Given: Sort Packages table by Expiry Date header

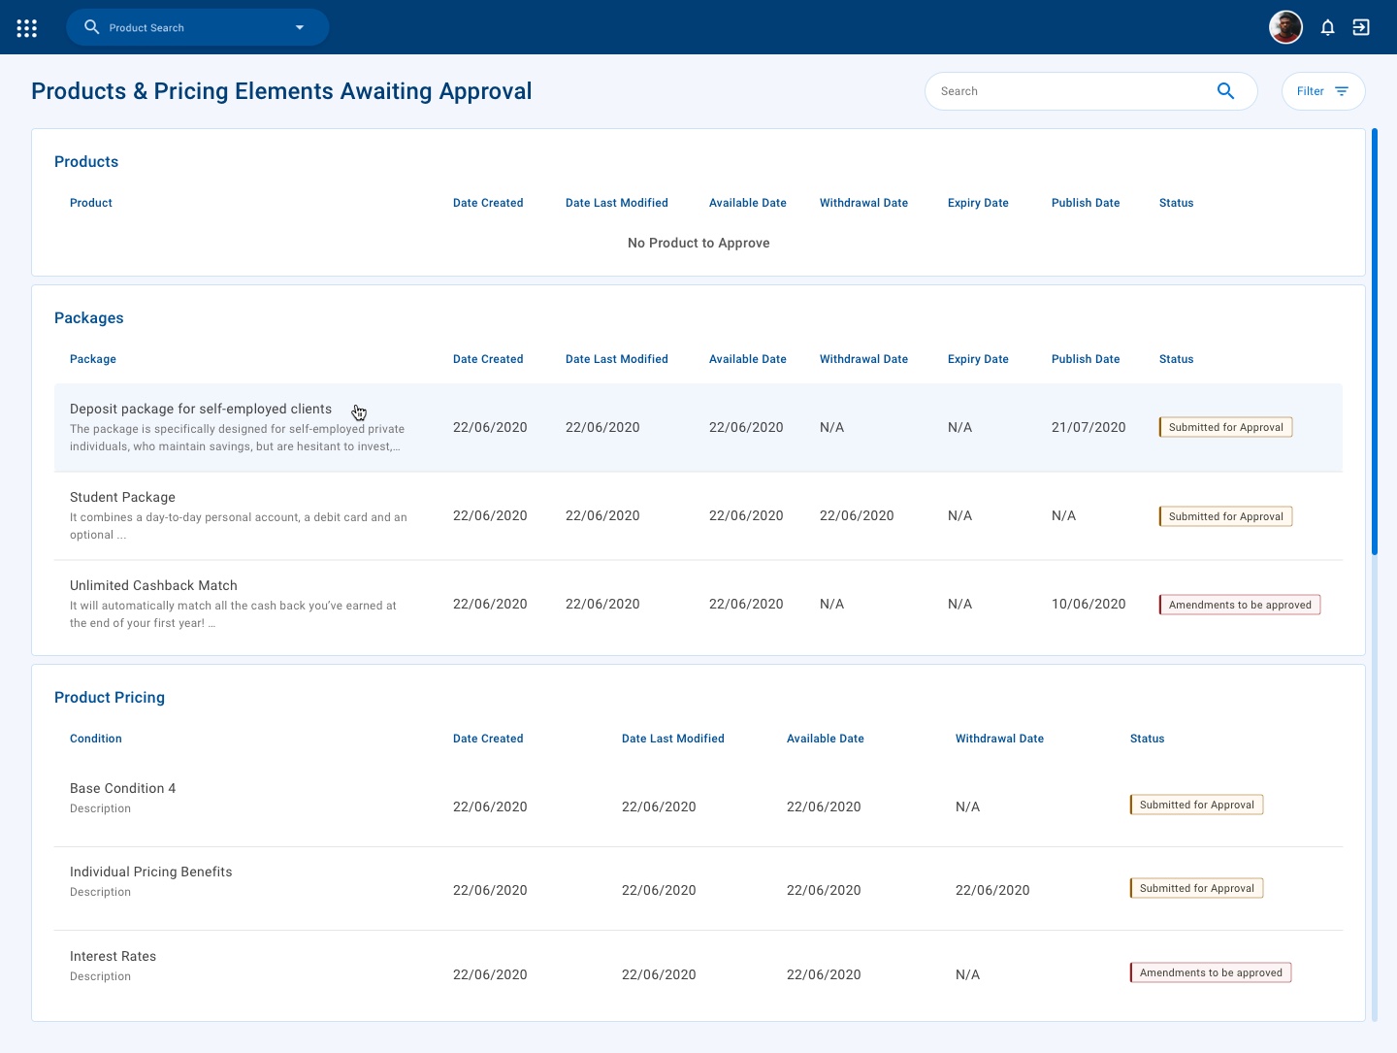Looking at the screenshot, I should tap(978, 359).
